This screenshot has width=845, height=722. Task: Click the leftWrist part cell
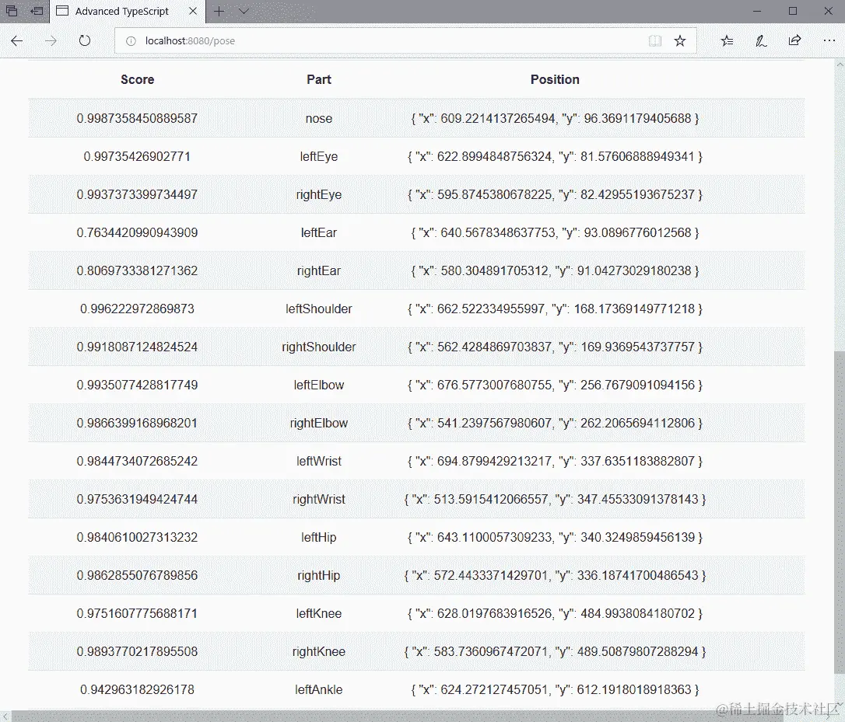tap(319, 462)
